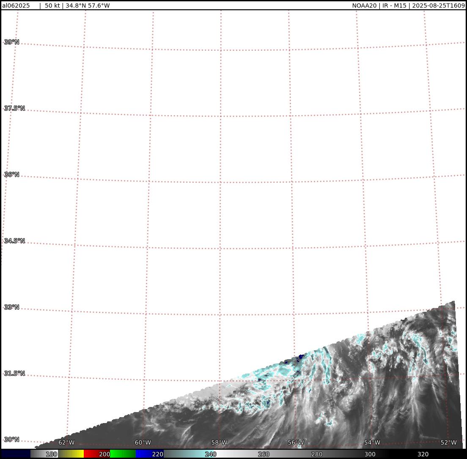The image size is (467, 459).
Task: Click the 39°N latitude label
Action: [12, 42]
